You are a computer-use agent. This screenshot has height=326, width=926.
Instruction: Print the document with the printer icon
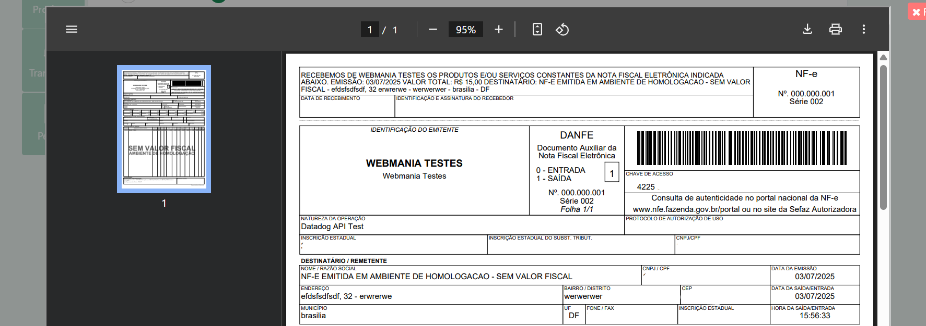click(x=836, y=29)
